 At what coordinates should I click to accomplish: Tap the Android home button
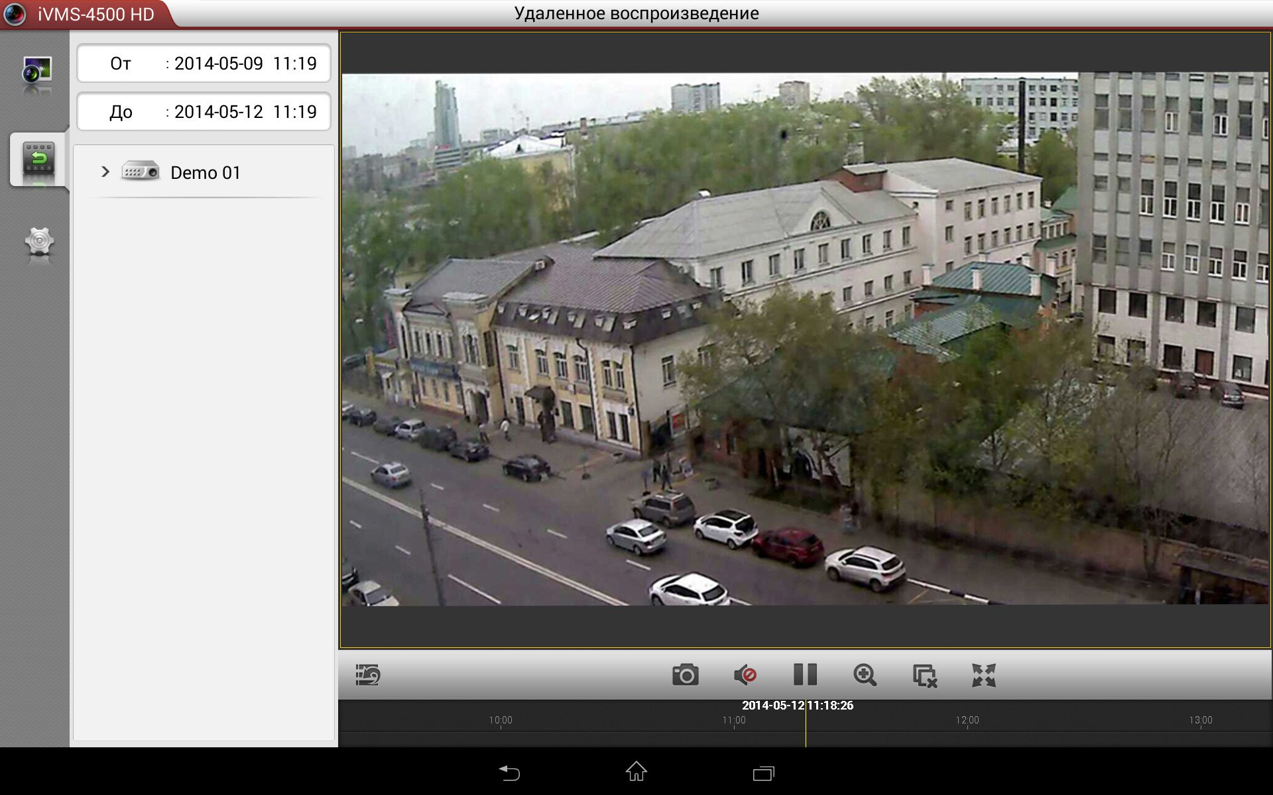tap(636, 771)
